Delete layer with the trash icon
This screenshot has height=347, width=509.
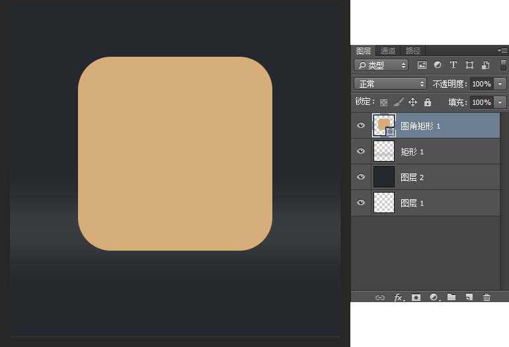pos(487,298)
